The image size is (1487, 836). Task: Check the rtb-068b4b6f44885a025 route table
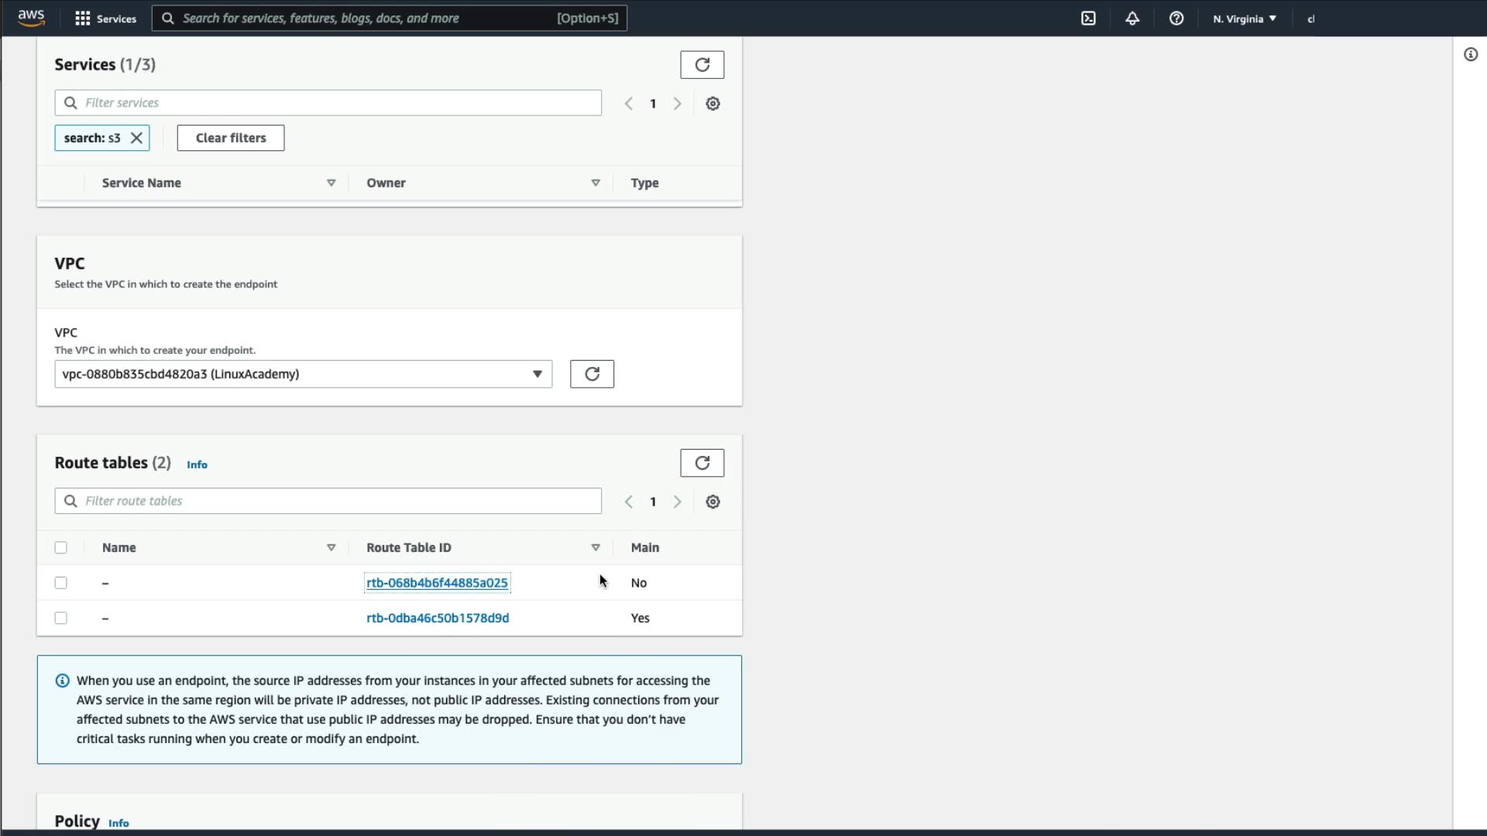(x=61, y=583)
